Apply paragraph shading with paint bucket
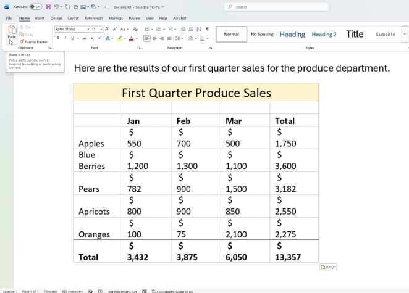Viewport: 409px width, 293px height. [x=191, y=38]
